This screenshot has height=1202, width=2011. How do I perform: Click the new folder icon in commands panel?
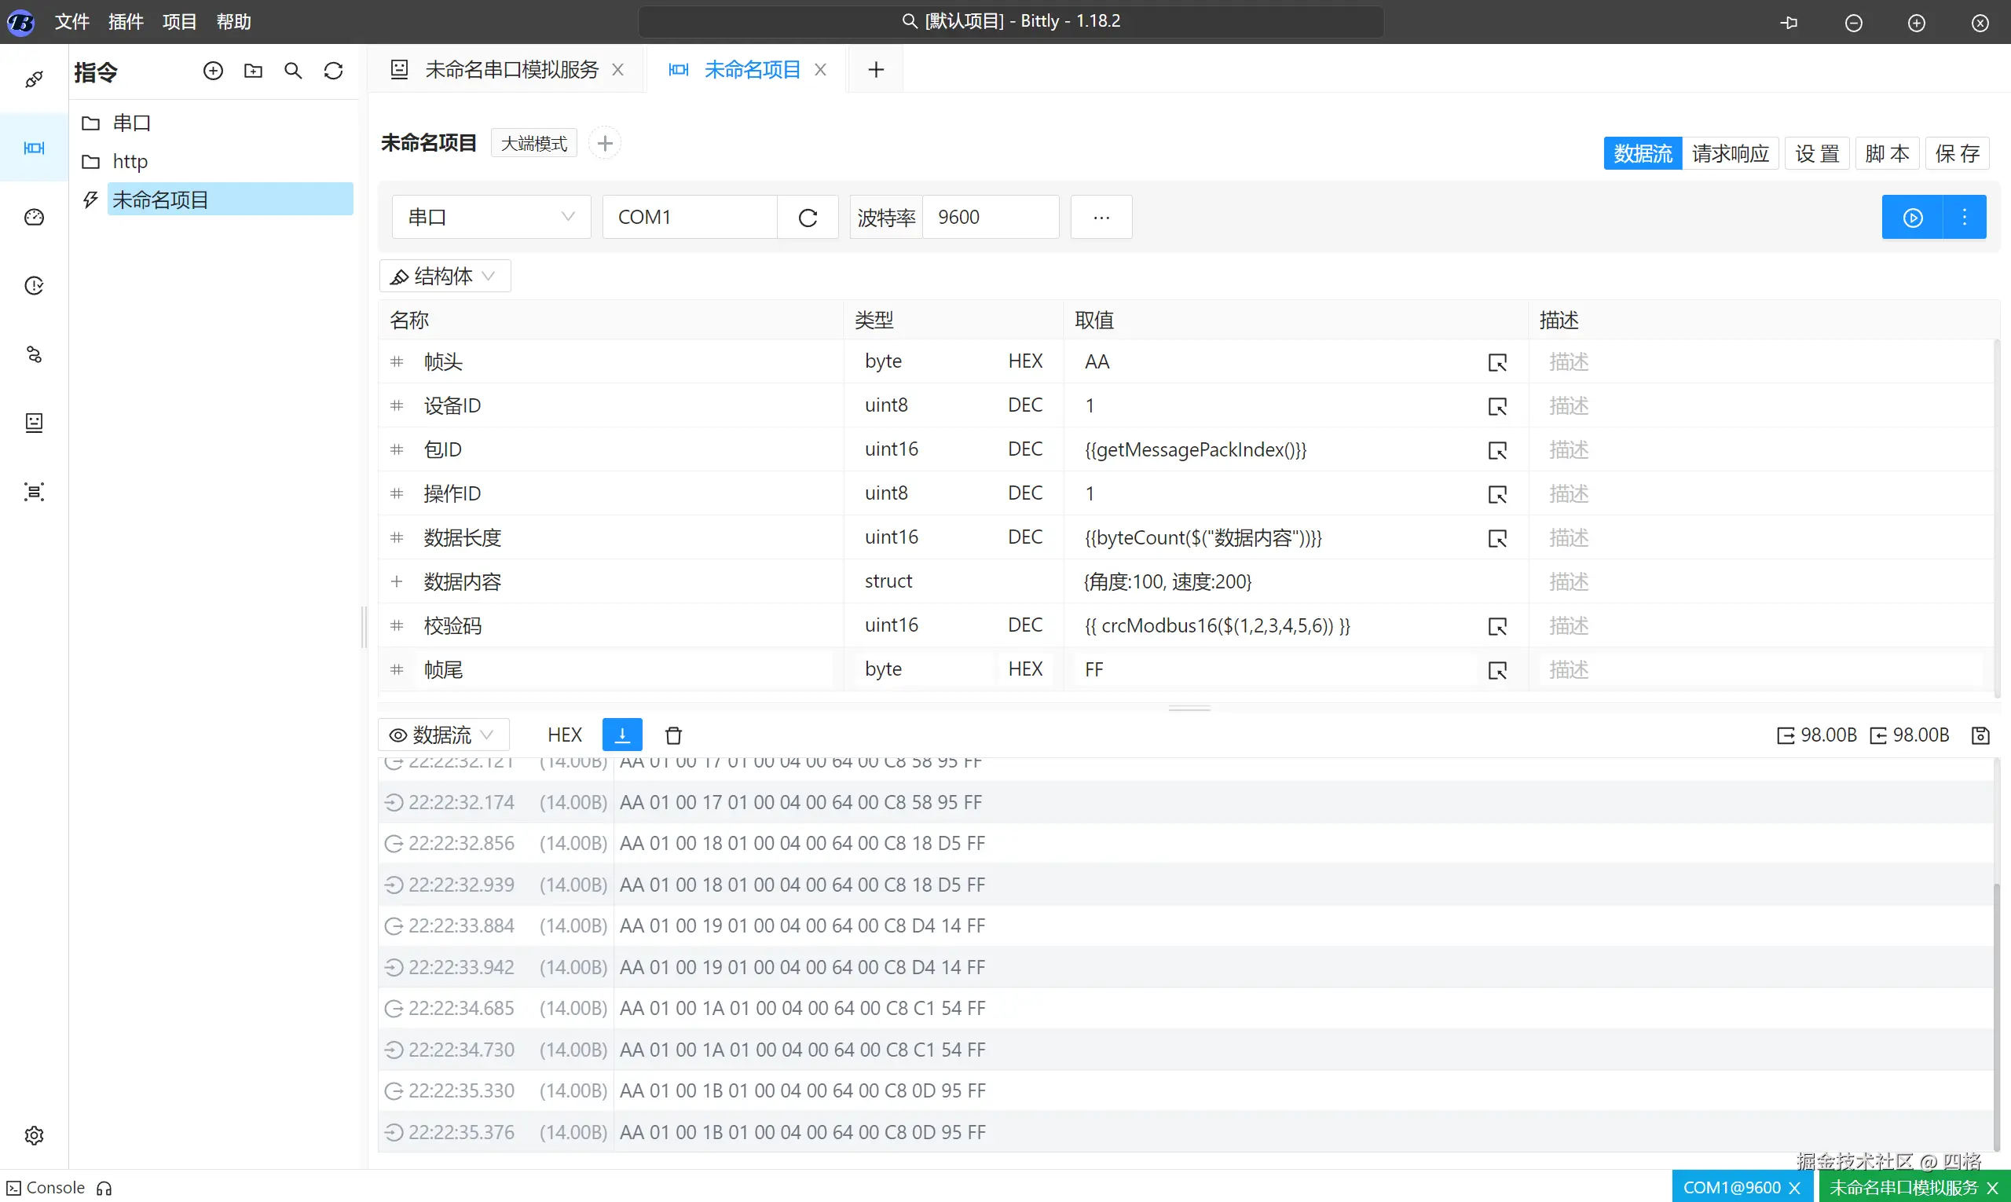coord(253,71)
